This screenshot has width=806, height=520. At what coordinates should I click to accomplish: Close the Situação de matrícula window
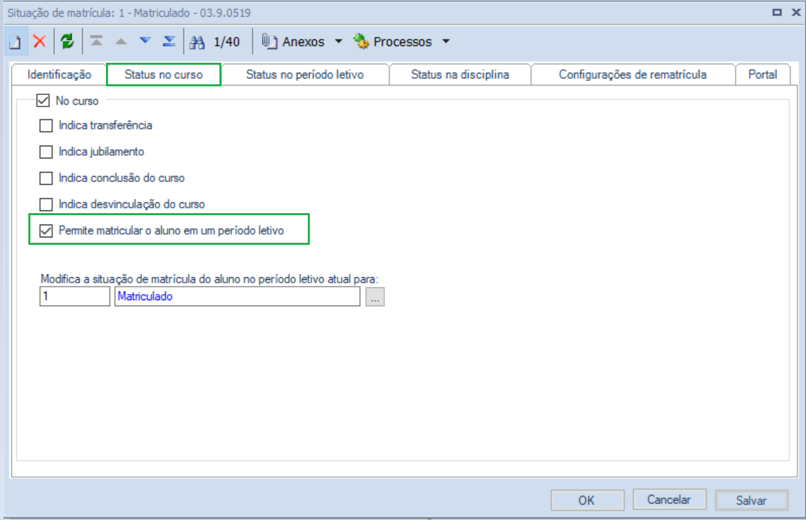click(x=796, y=12)
